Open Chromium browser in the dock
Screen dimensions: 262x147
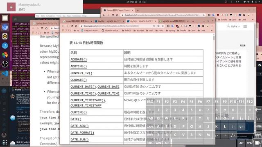coord(5,27)
